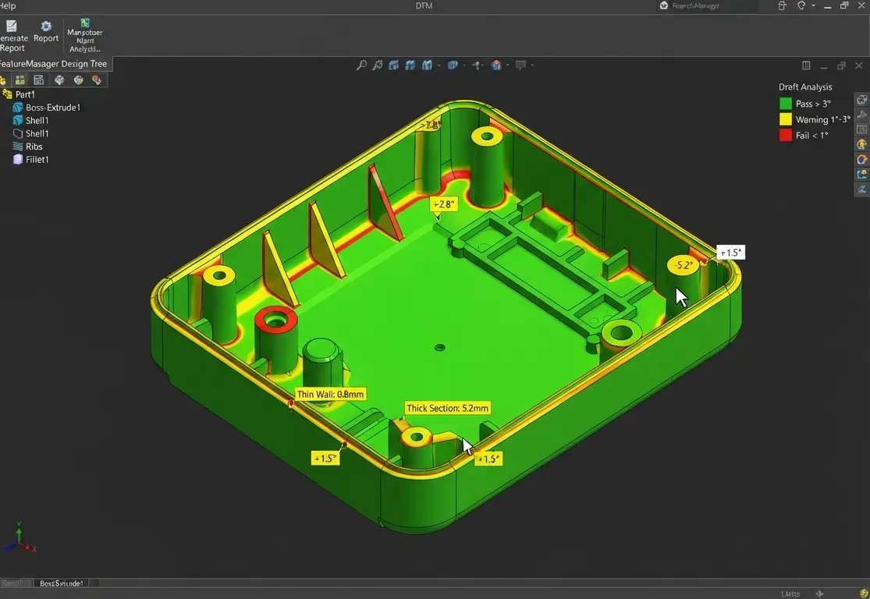Switch to the green grid tree tab icon
The width and height of the screenshot is (870, 599).
pyautogui.click(x=20, y=80)
